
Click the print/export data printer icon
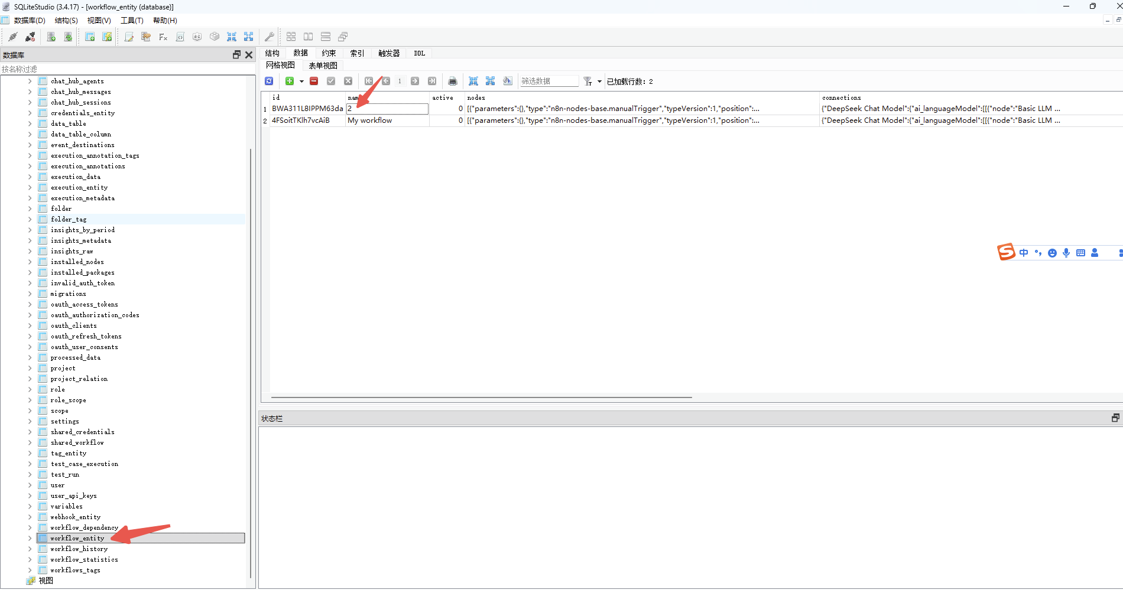coord(453,81)
